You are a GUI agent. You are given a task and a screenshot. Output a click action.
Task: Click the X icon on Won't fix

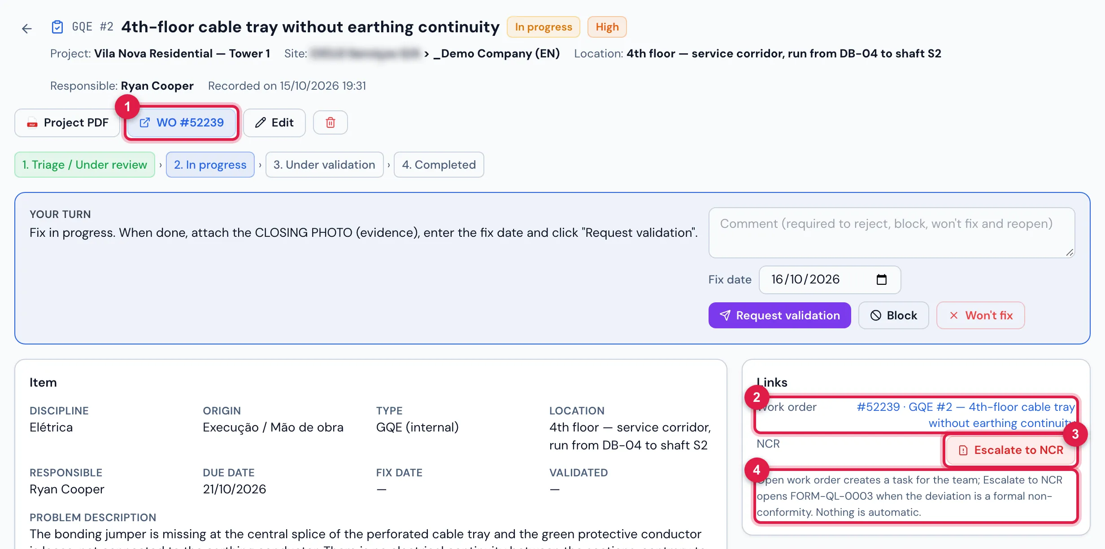click(x=954, y=316)
